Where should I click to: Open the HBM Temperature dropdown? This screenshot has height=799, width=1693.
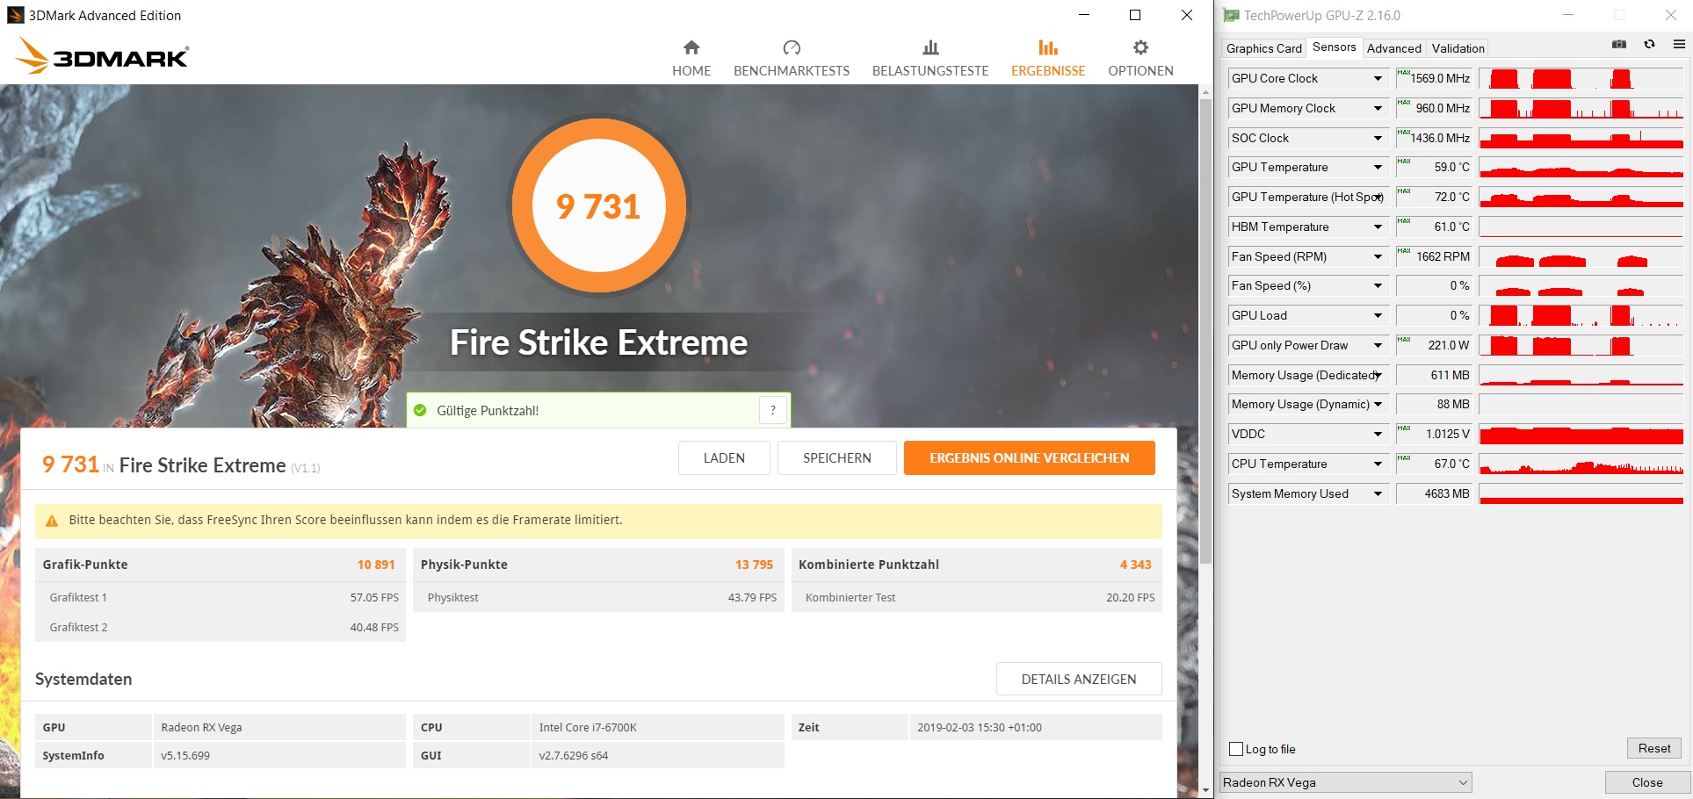tap(1378, 227)
